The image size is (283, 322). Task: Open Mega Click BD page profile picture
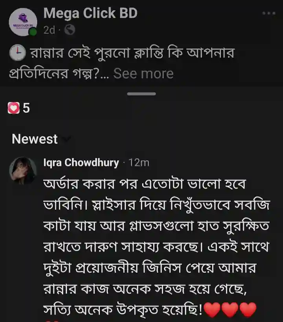coord(22,22)
